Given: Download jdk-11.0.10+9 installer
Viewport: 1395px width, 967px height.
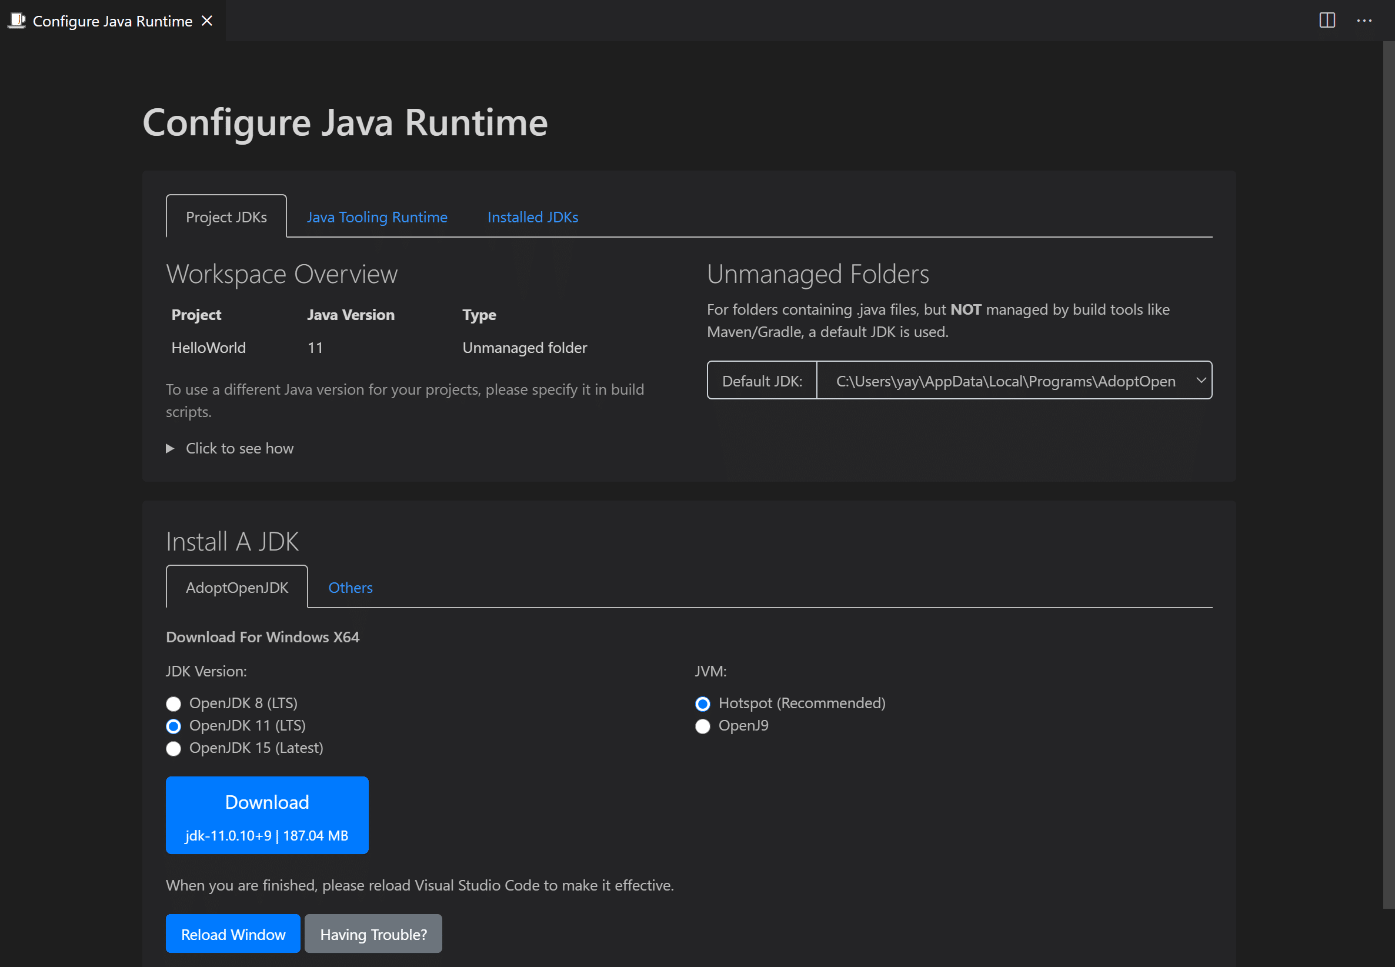Looking at the screenshot, I should tap(267, 815).
